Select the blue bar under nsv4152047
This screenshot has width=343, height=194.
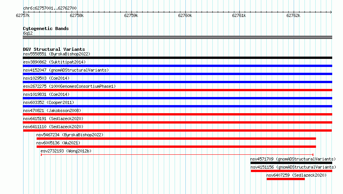coord(177,74)
